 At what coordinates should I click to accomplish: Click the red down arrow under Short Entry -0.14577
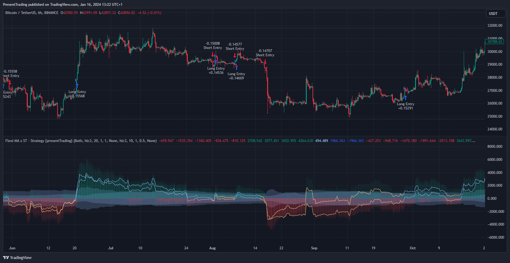[235, 56]
